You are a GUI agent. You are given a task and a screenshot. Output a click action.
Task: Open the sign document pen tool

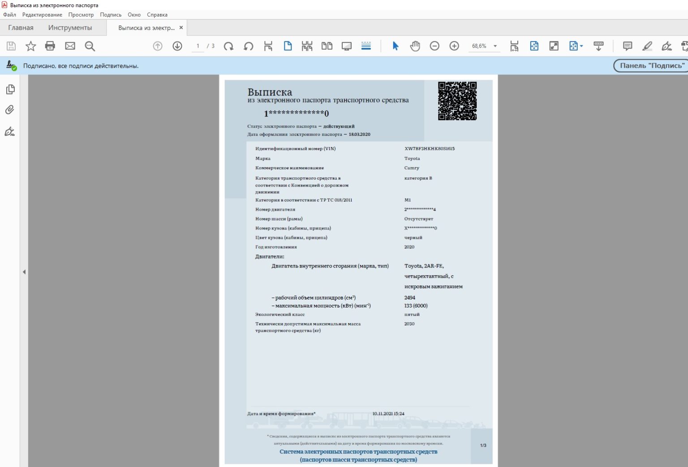666,46
